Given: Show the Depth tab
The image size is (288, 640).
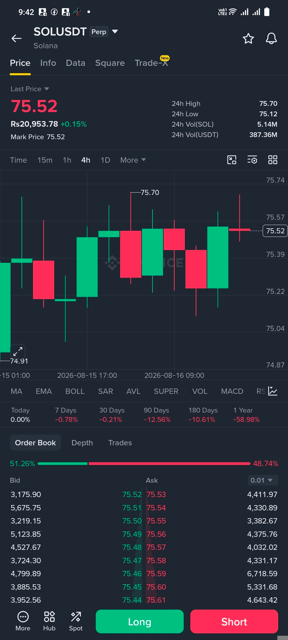Looking at the screenshot, I should [x=82, y=443].
